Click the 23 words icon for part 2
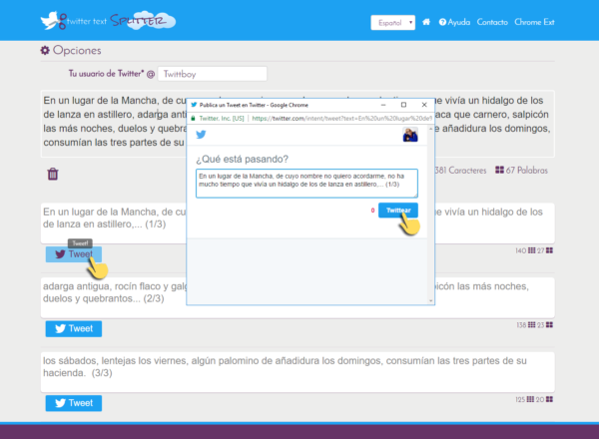This screenshot has height=439, width=599. click(549, 325)
